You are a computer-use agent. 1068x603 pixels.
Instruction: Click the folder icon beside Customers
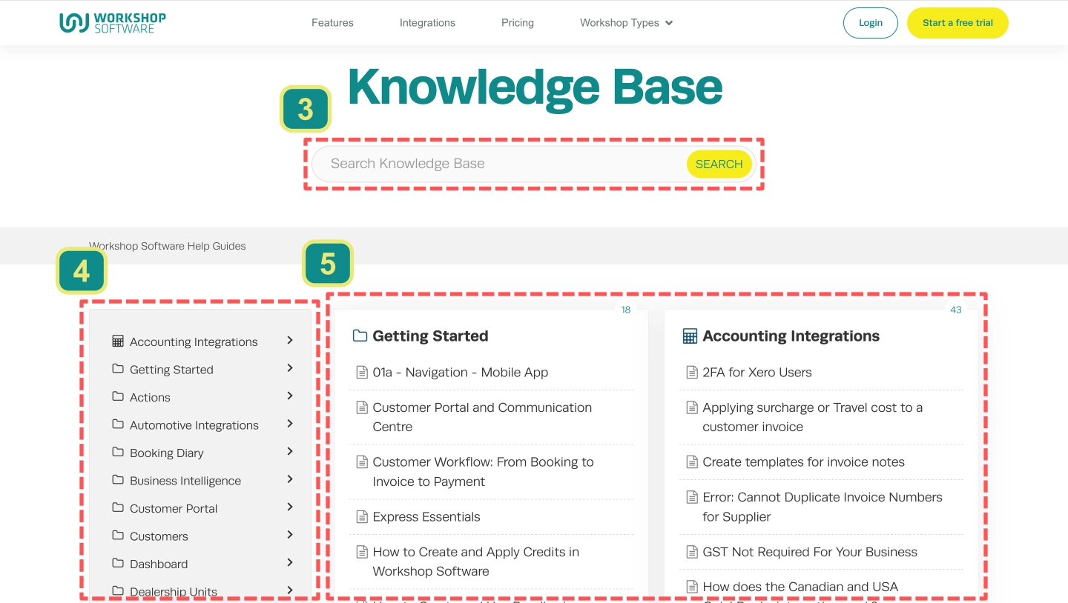[x=118, y=535]
